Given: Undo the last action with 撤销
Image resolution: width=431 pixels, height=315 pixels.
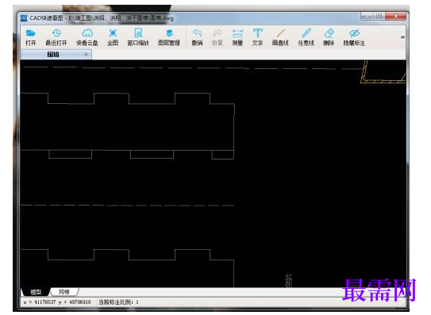Looking at the screenshot, I should [x=197, y=37].
